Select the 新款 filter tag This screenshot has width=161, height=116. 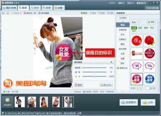coord(140,28)
